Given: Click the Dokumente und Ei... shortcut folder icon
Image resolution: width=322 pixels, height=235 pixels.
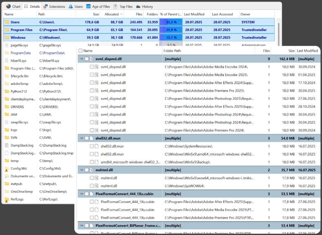Looking at the screenshot, I should [7, 176].
